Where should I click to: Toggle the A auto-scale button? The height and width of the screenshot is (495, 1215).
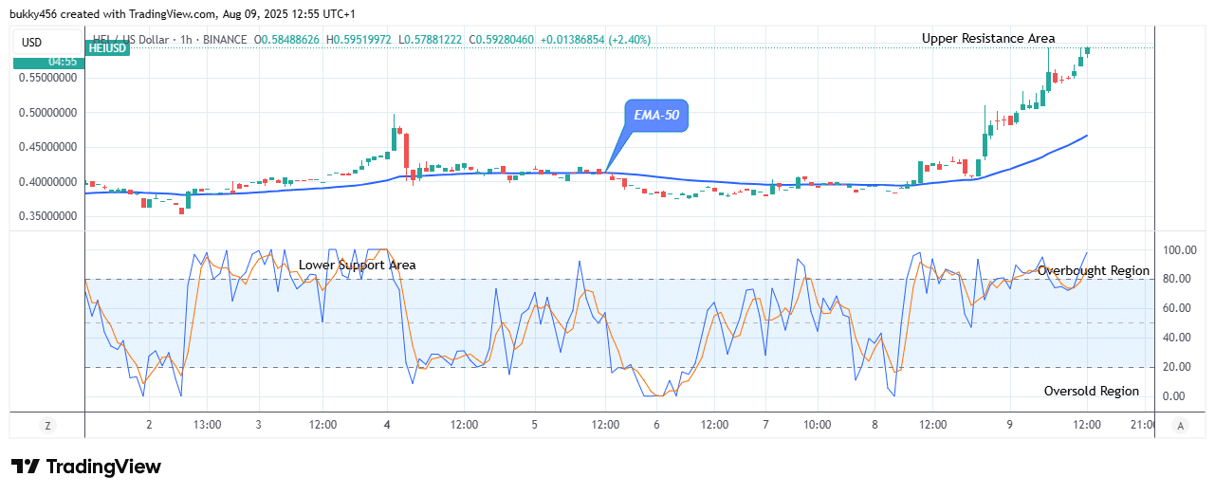point(1179,426)
